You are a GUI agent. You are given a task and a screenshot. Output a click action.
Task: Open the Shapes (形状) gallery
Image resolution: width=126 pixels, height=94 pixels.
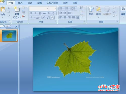pos(91,9)
